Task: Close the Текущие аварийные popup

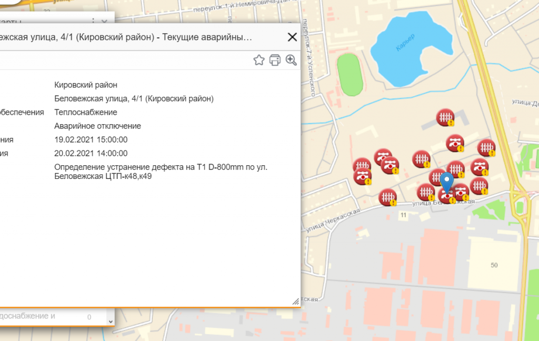Action: click(x=293, y=37)
